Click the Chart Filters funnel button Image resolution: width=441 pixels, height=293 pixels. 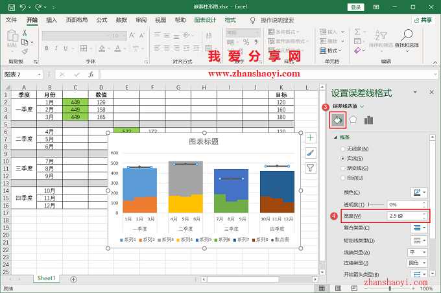click(x=310, y=168)
